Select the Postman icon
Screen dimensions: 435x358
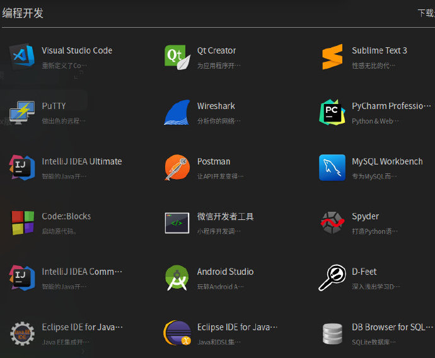tap(177, 168)
